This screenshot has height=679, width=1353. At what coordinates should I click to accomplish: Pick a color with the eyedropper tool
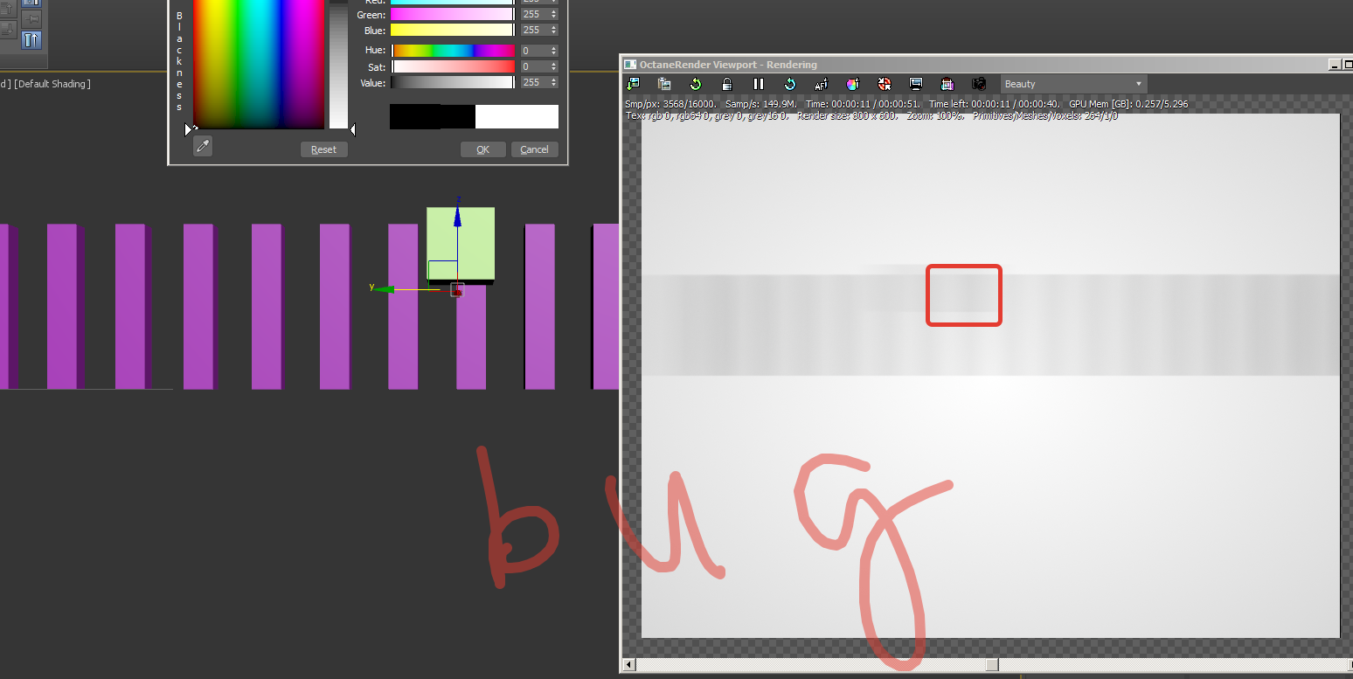click(x=203, y=147)
